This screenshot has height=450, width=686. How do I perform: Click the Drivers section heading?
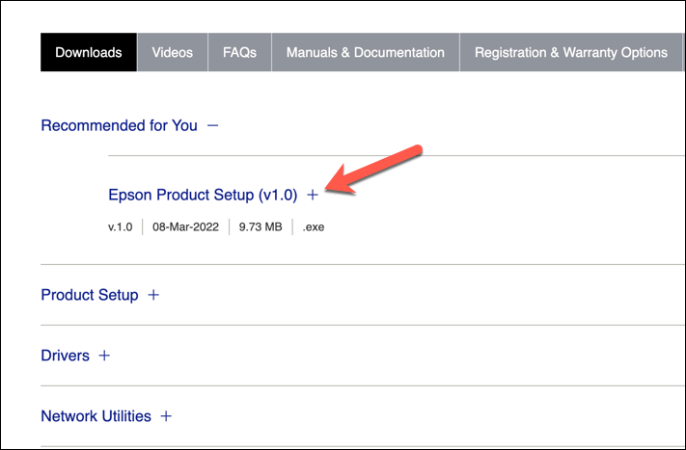pos(65,356)
